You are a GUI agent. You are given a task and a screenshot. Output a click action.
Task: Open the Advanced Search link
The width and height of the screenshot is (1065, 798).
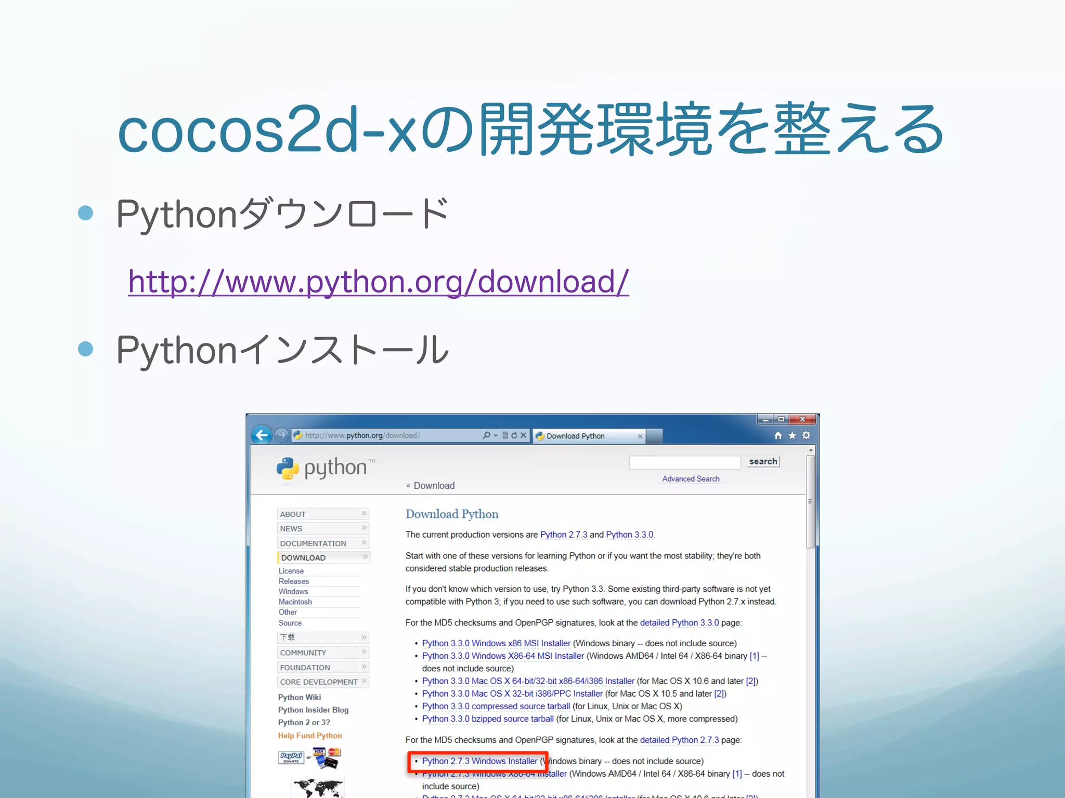tap(691, 479)
